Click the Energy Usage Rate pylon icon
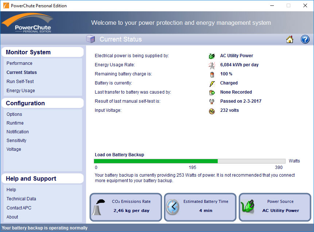Viewport: 314px width, 232px height. click(x=212, y=65)
